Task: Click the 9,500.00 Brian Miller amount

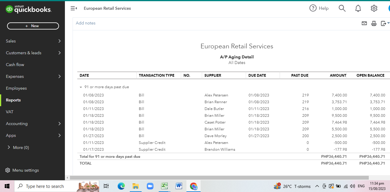Action: pos(339,116)
